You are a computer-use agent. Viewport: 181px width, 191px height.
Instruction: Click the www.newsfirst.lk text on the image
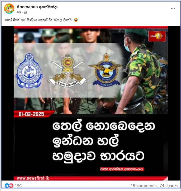point(33,178)
